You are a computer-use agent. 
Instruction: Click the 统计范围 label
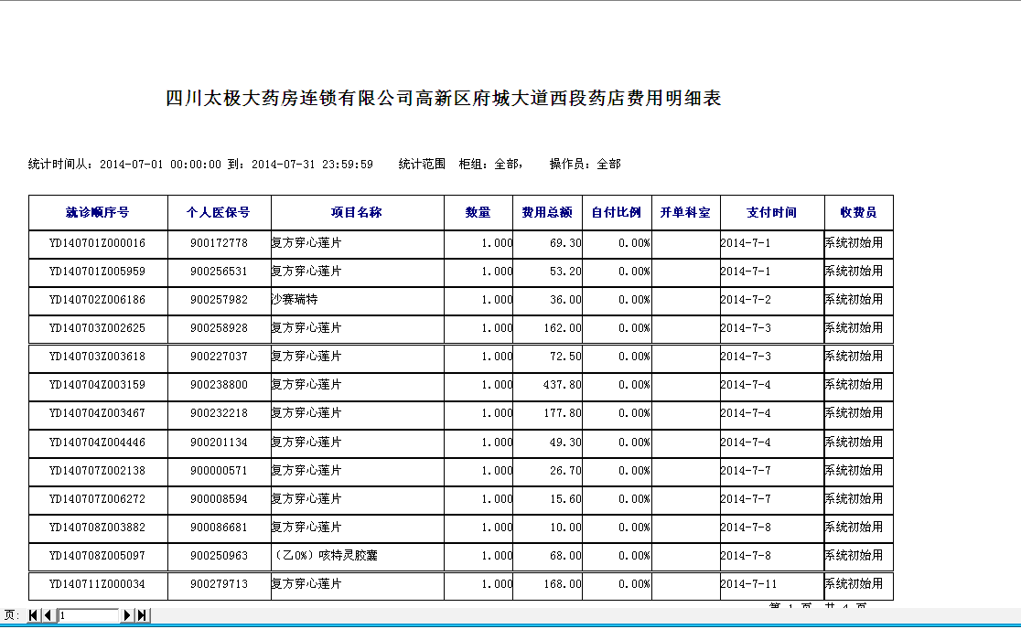(x=422, y=164)
